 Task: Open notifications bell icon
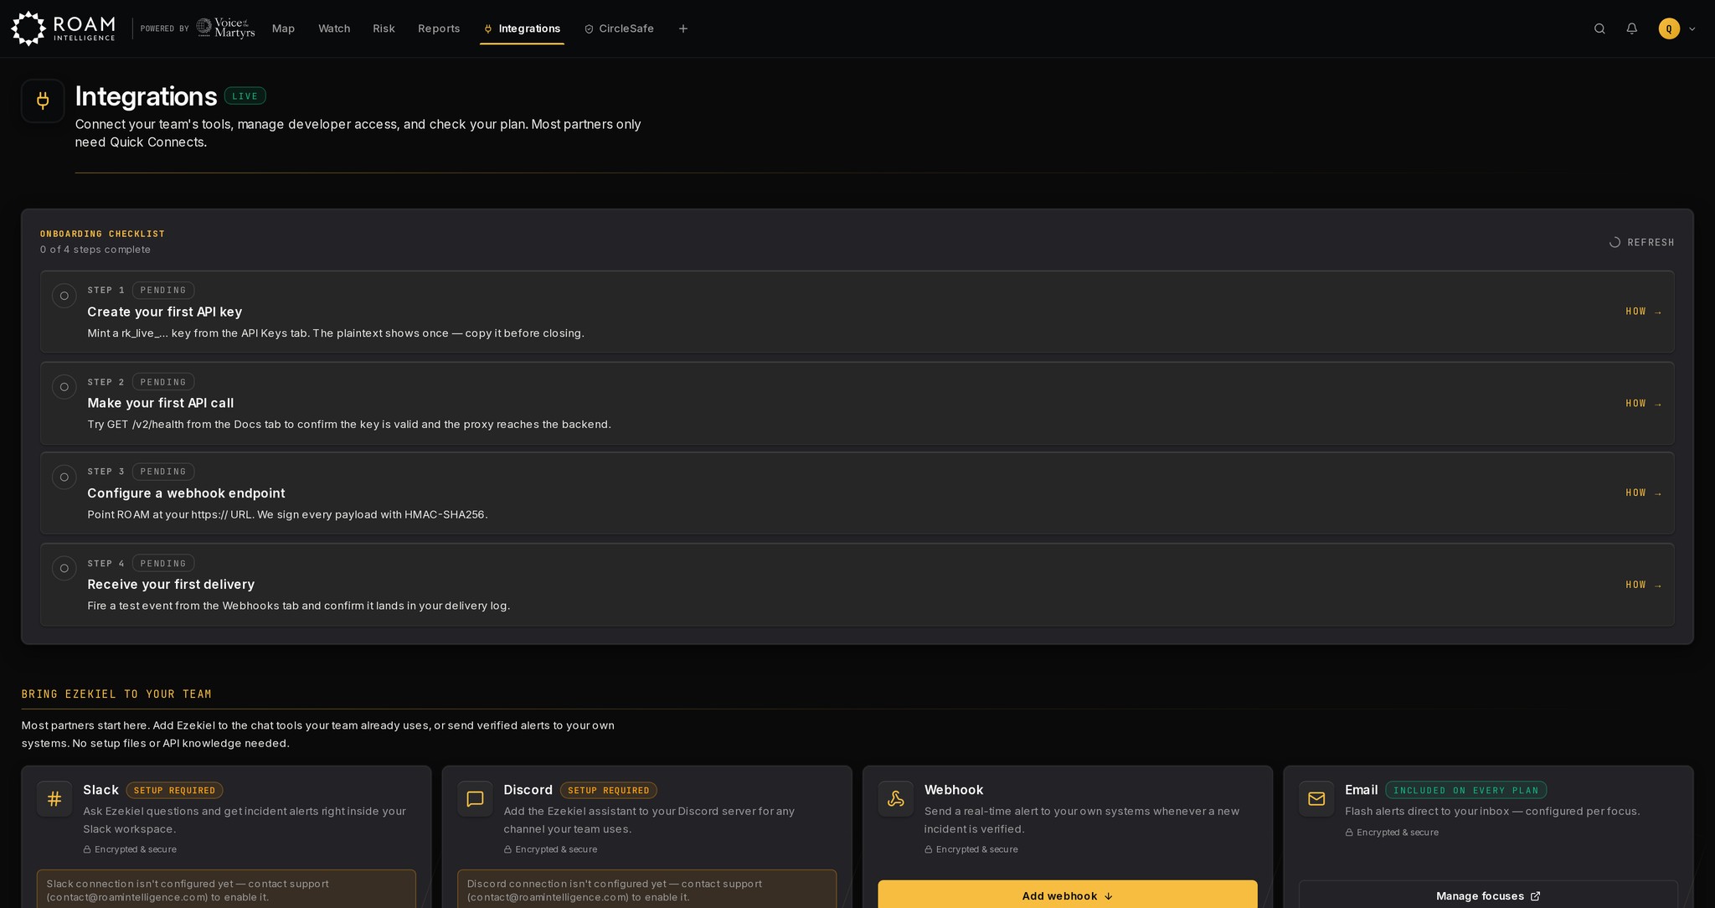[1632, 28]
